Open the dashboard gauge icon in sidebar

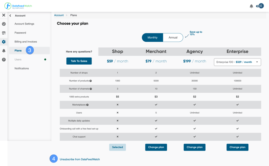4,24
